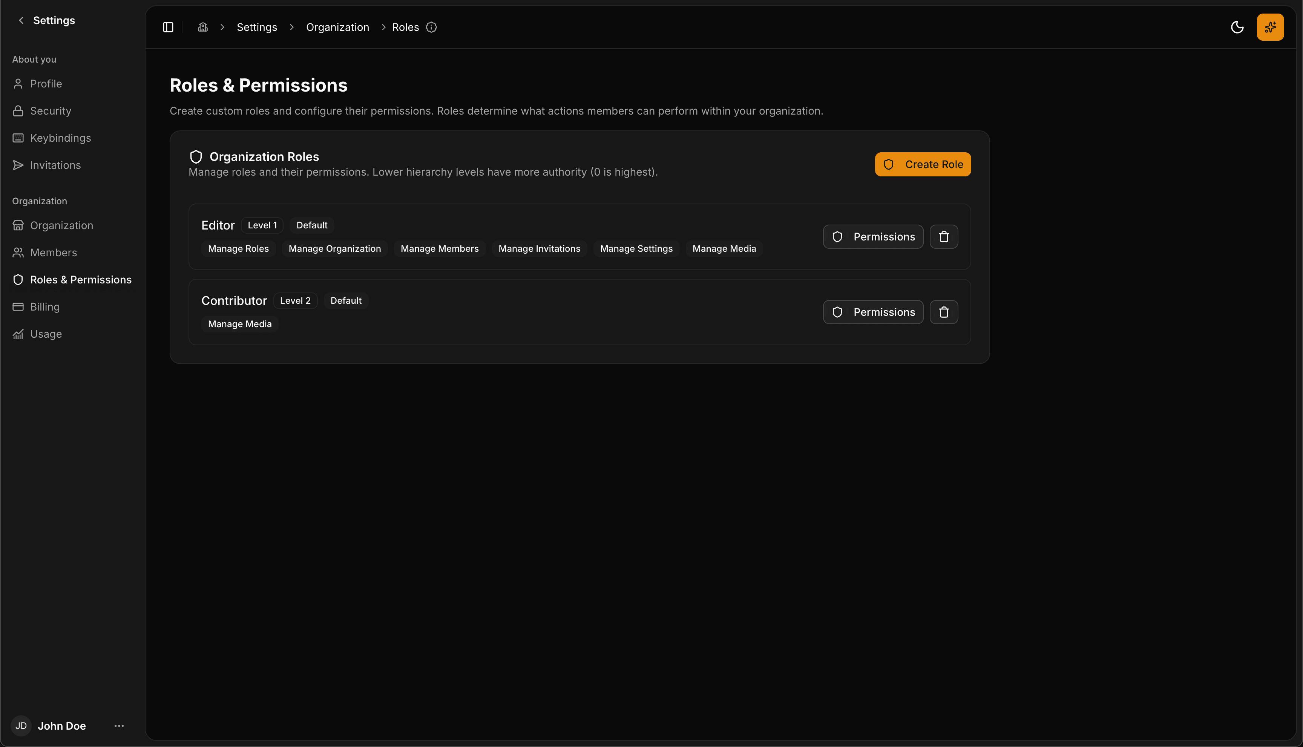
Task: Open the ellipsis menu next to John Doe
Action: click(118, 726)
